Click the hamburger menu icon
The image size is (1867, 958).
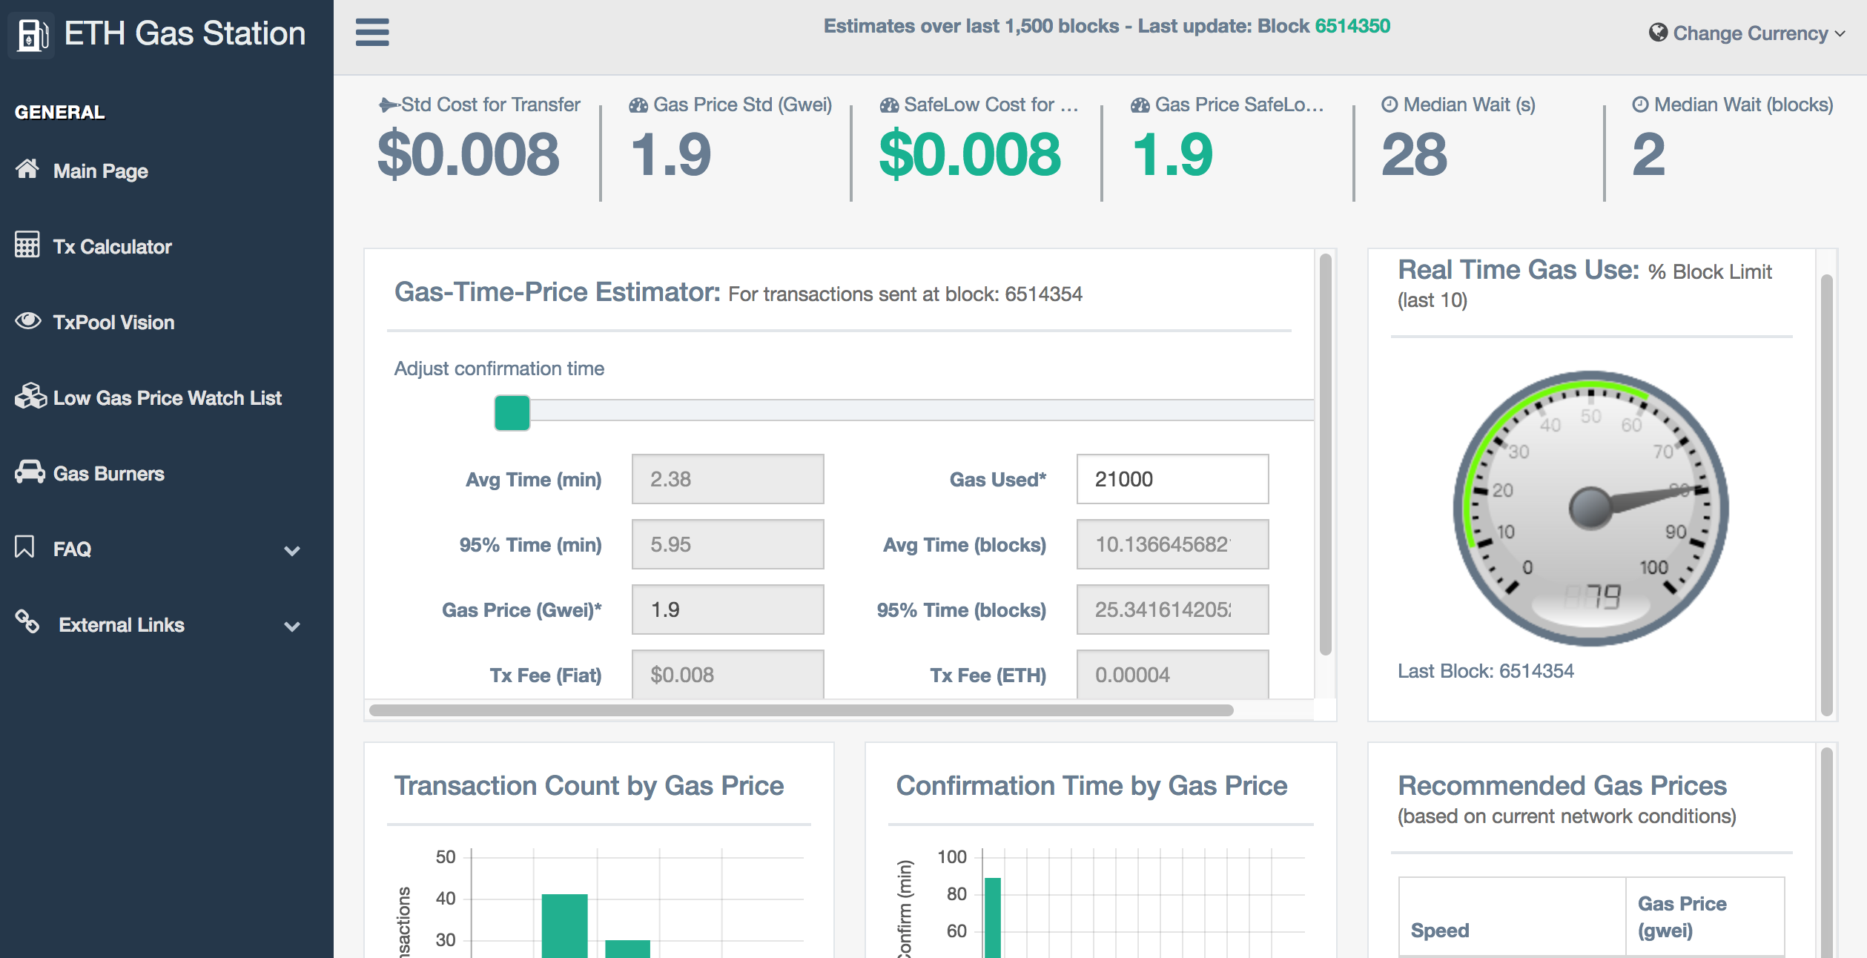[372, 33]
